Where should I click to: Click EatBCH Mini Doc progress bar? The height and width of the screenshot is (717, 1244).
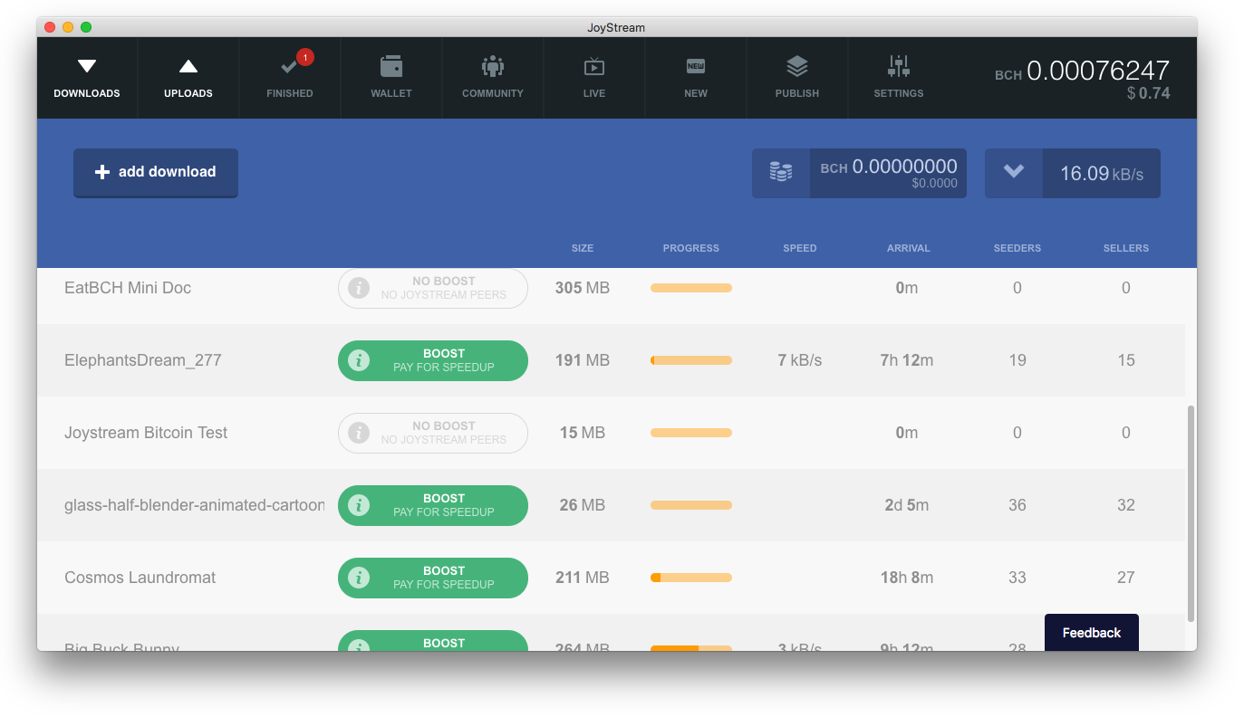[x=691, y=288]
